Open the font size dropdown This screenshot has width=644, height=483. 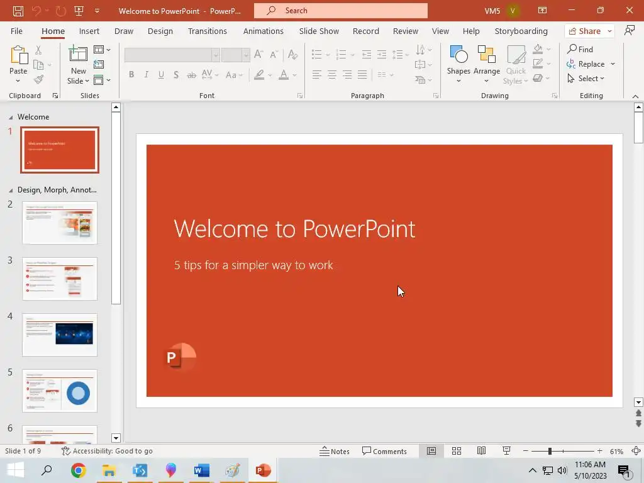click(x=246, y=55)
